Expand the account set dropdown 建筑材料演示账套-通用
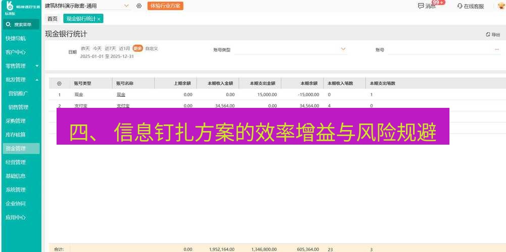The width and height of the screenshot is (506, 252). (126, 6)
